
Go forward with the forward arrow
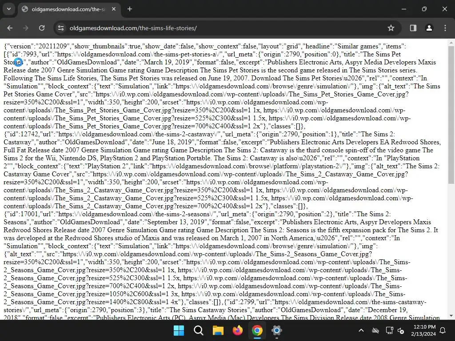click(x=26, y=28)
